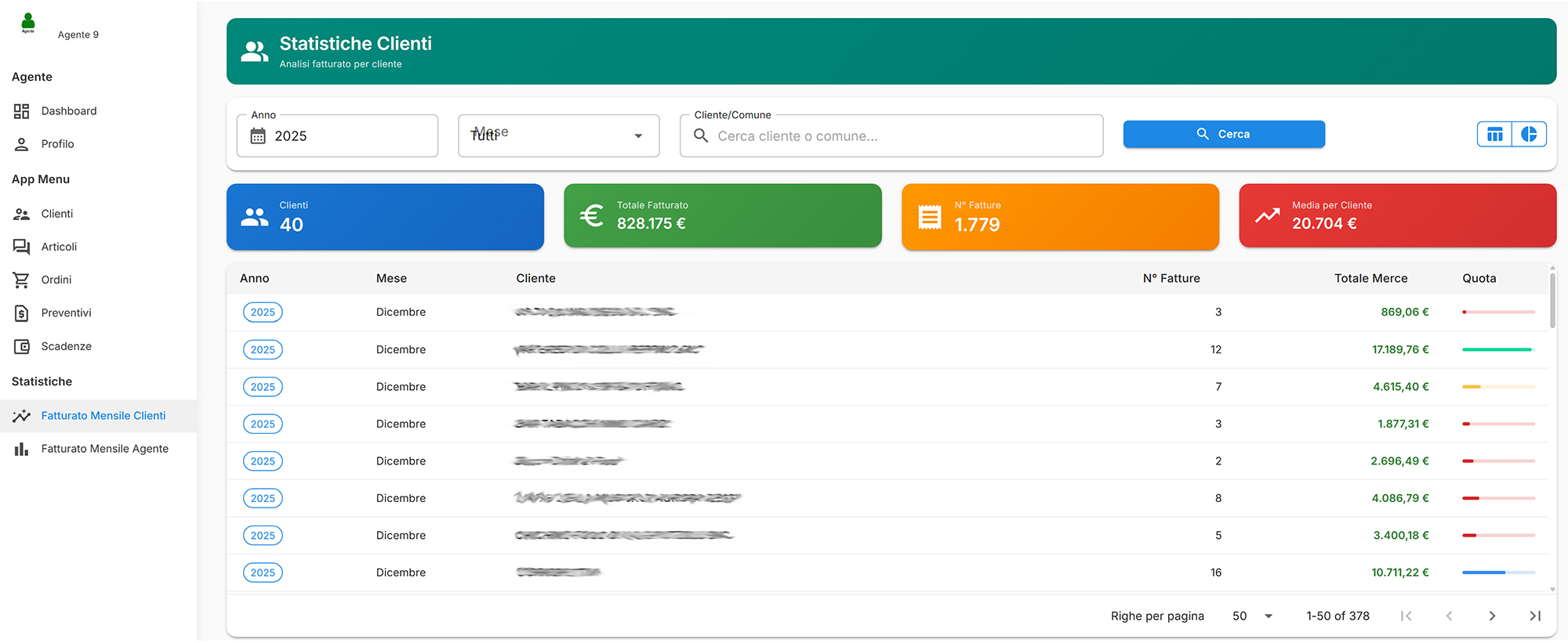This screenshot has width=1568, height=643.
Task: Switch to table view toggle
Action: (x=1494, y=134)
